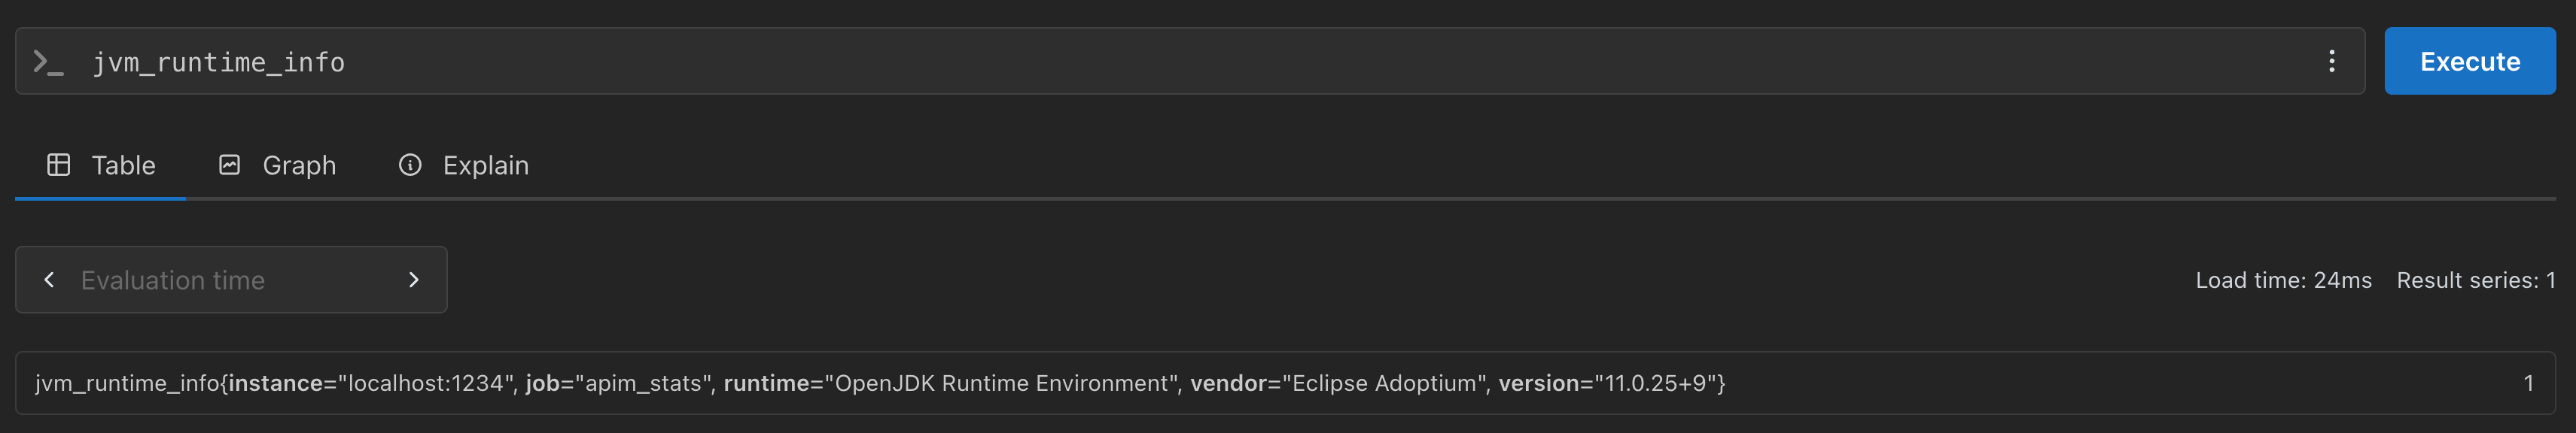The width and height of the screenshot is (2576, 433).
Task: Click the result value 1 in the row
Action: tap(2528, 384)
